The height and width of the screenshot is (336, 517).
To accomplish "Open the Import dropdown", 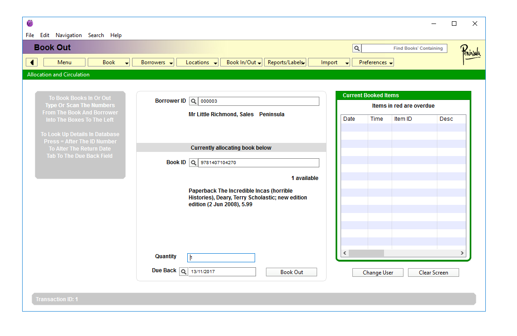I will coord(329,62).
